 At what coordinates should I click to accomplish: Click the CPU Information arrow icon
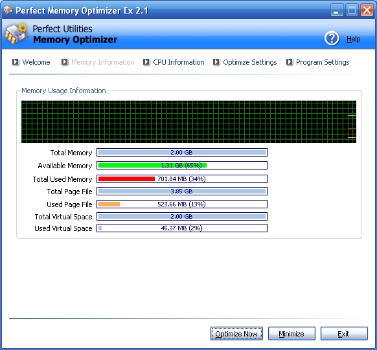click(146, 62)
